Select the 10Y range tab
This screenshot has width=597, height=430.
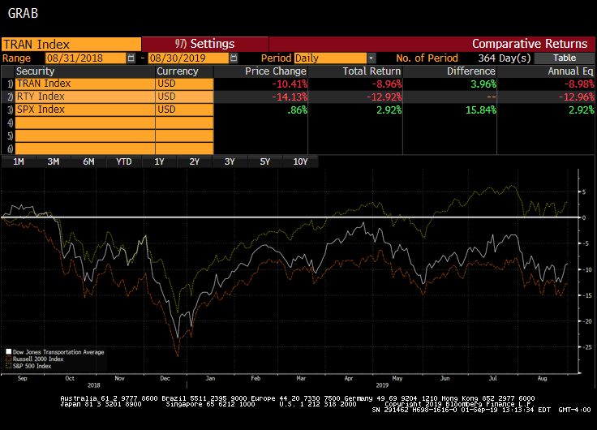tap(300, 162)
